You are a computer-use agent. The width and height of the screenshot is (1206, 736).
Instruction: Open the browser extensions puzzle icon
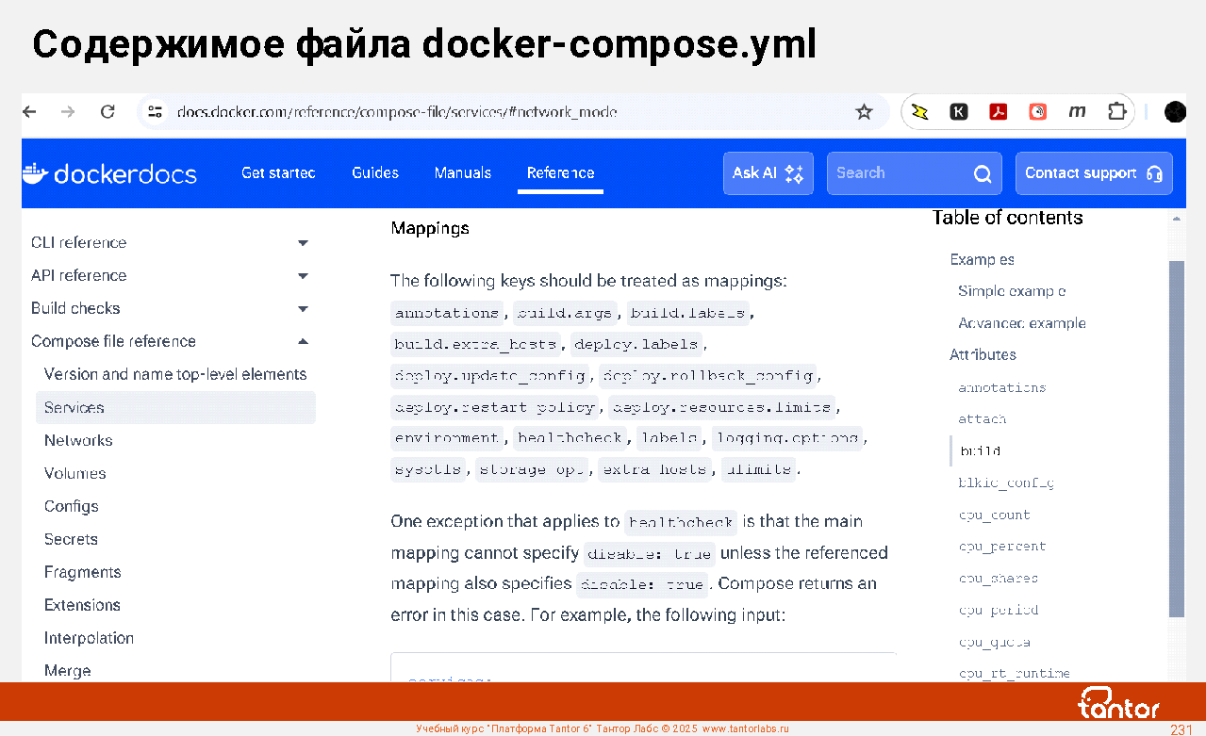[x=1116, y=112]
